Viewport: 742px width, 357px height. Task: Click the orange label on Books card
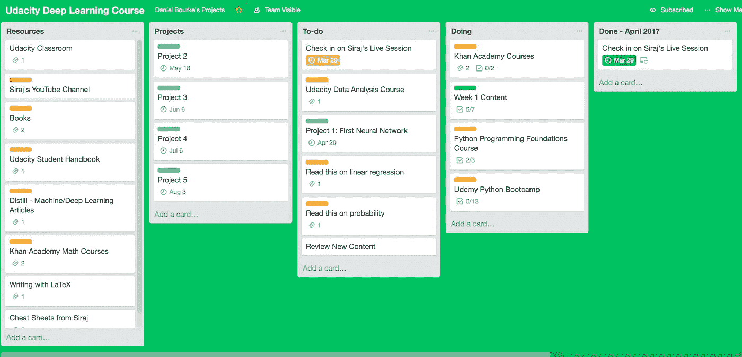tap(21, 109)
